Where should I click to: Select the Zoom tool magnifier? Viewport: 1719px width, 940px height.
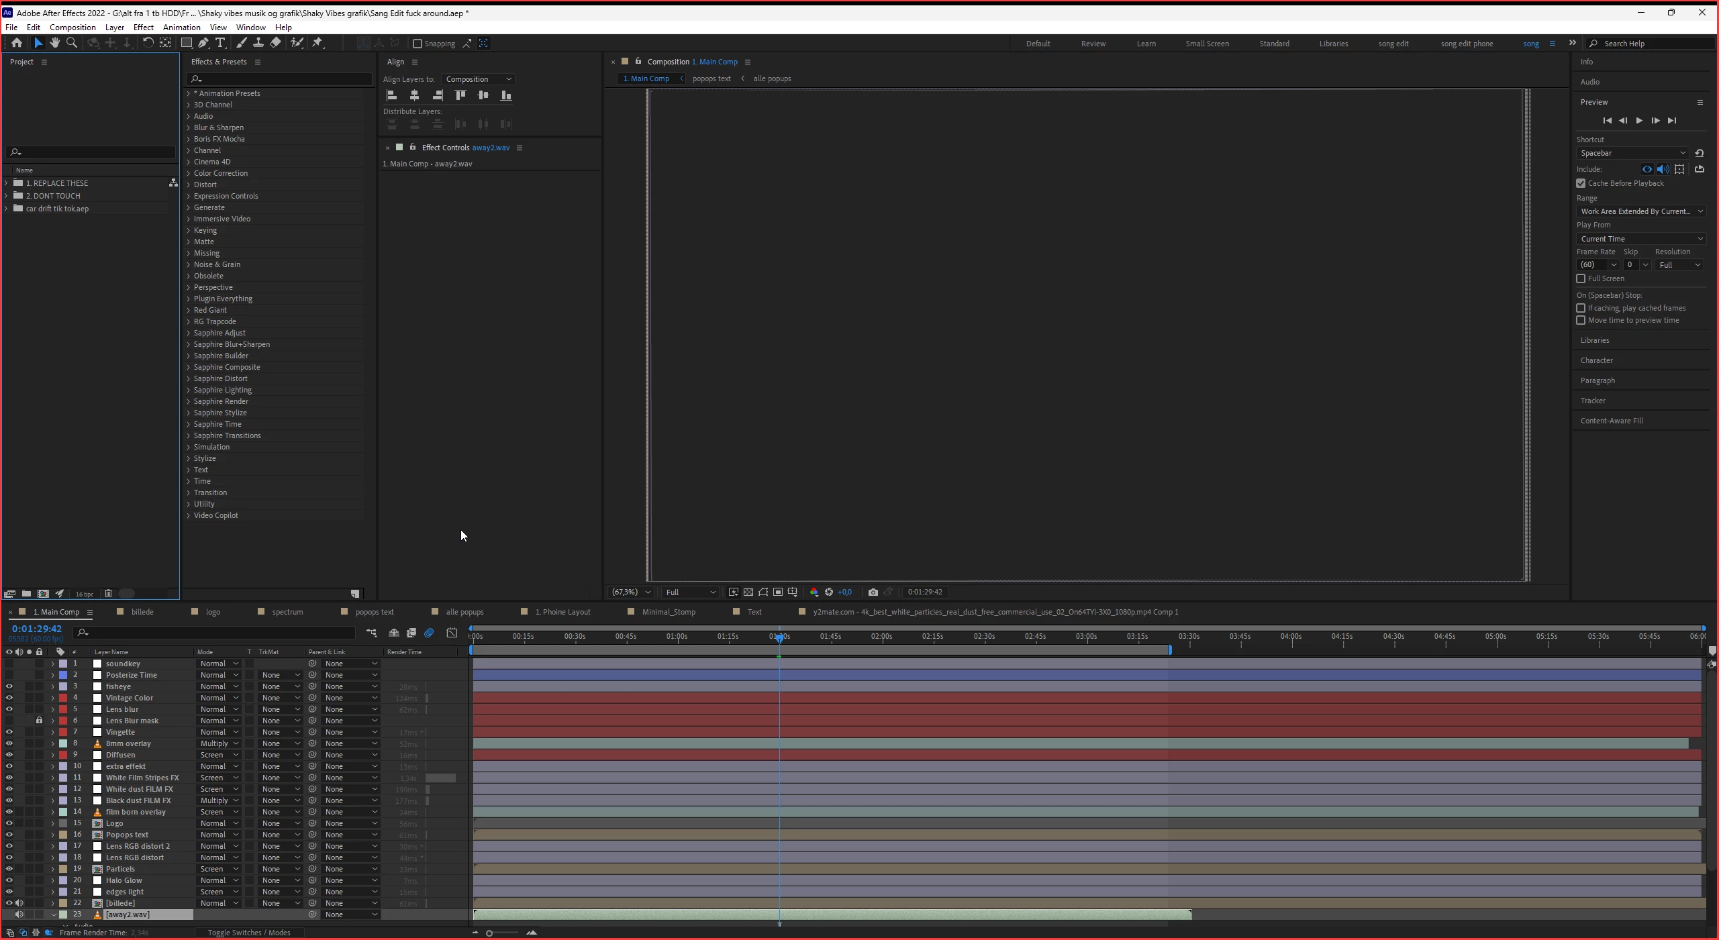click(71, 43)
